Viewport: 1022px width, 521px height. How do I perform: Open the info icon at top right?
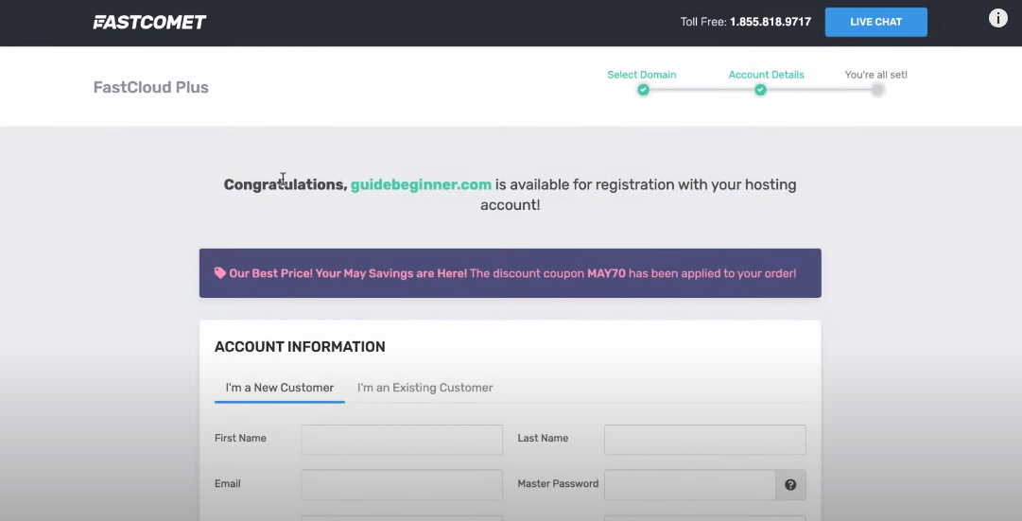[x=997, y=18]
